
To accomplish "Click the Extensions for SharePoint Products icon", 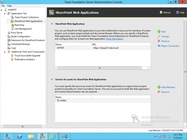I will point(9,40).
